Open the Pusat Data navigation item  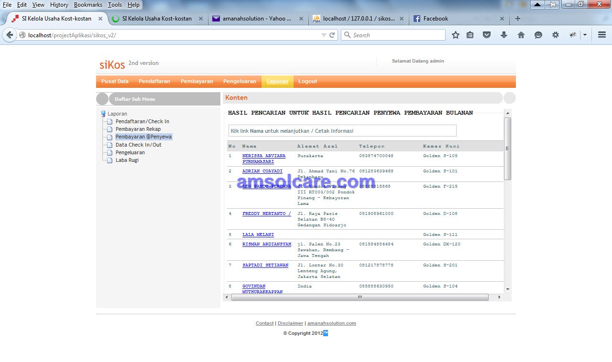pyautogui.click(x=115, y=81)
